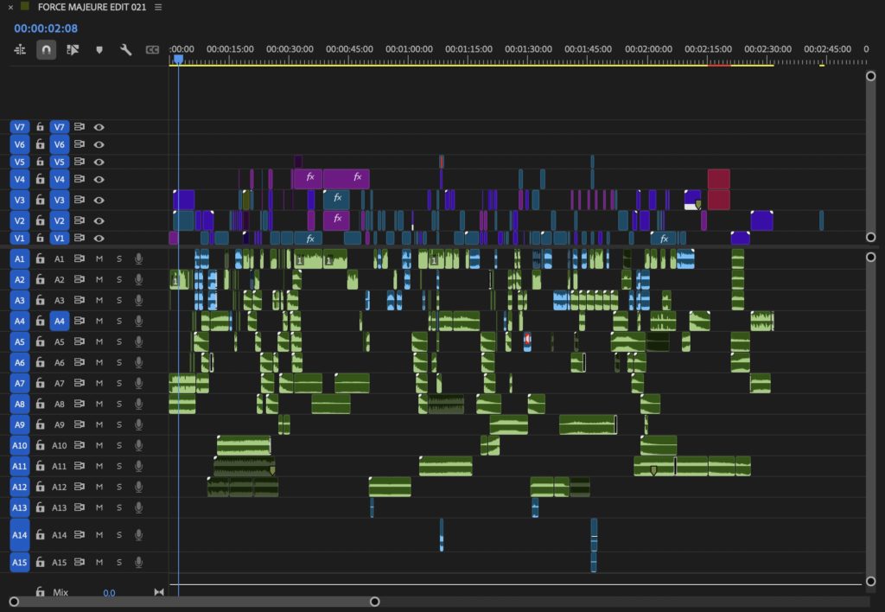Open the sequence panel menu beside FORCE MAJEURE EDIT 021
This screenshot has width=885, height=612.
click(x=158, y=7)
